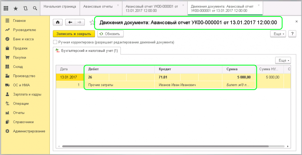Screen dimensions: 302x155
Task: Open Главное section label
Action: tap(19, 21)
